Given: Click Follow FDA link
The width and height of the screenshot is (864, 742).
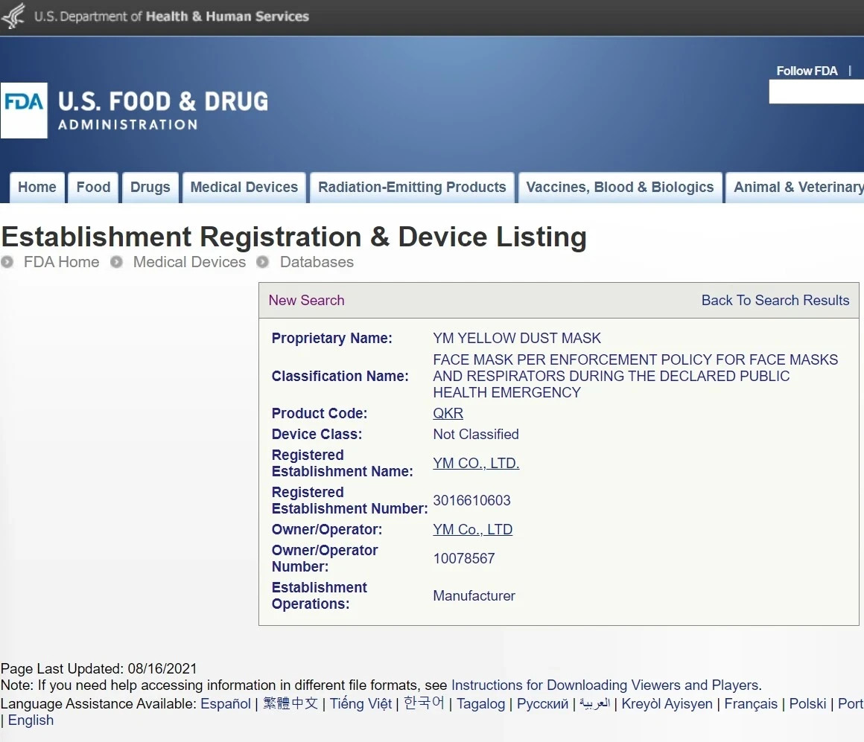Looking at the screenshot, I should click(807, 71).
